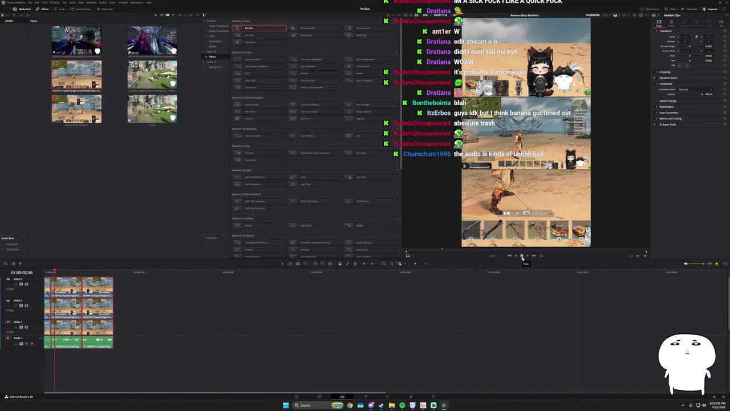Open the Sound Library panel

[x=80, y=9]
